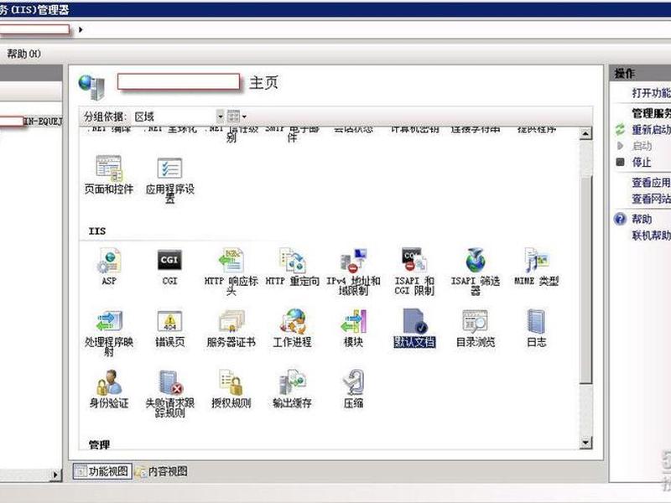671x503 pixels.
Task: Click the green restart arrows icon
Action: [620, 130]
